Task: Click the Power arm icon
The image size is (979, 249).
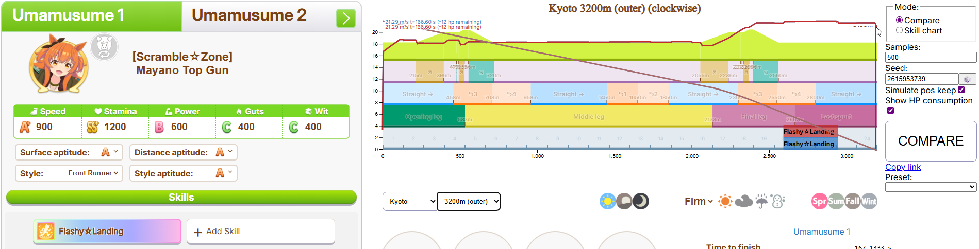Action: (169, 111)
